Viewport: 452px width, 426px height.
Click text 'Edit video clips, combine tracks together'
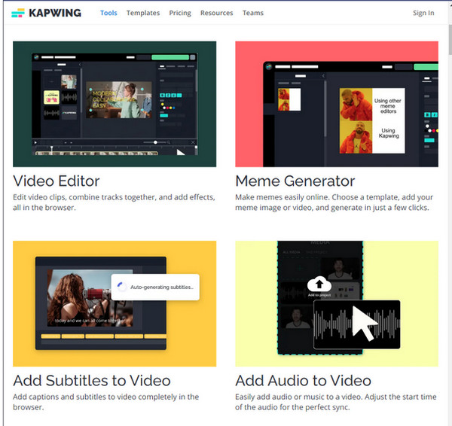[84, 197]
